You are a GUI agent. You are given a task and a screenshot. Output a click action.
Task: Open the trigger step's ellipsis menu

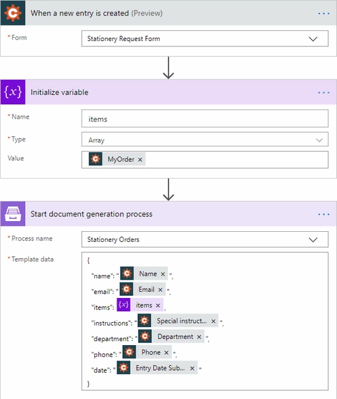point(324,13)
